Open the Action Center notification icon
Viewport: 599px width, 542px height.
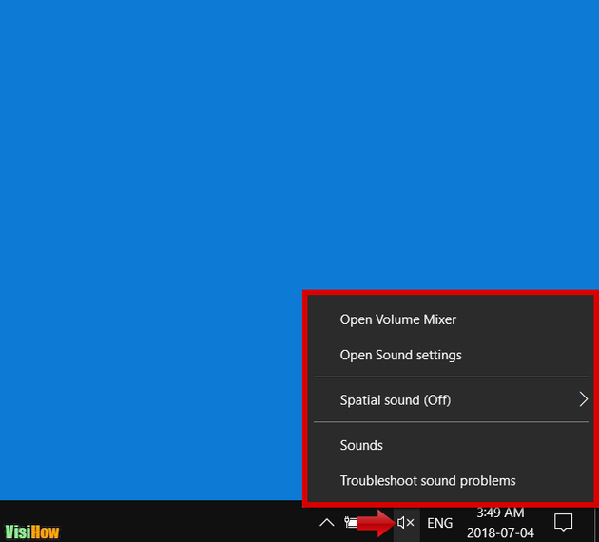tap(563, 522)
